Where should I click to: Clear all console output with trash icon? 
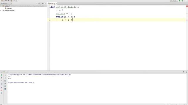[5, 89]
